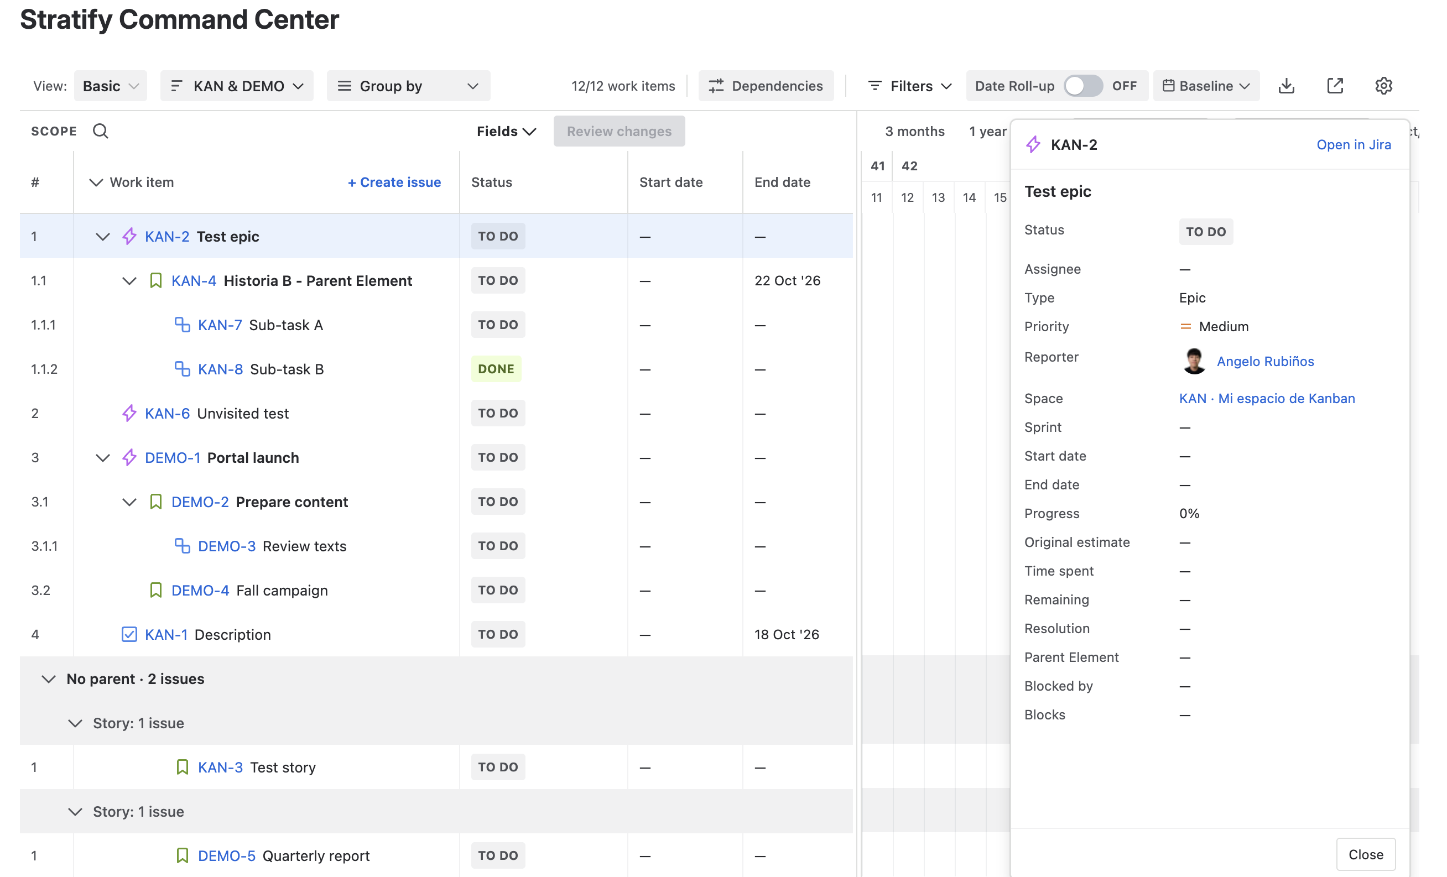Collapse the No parent 2 issues group

coord(48,679)
